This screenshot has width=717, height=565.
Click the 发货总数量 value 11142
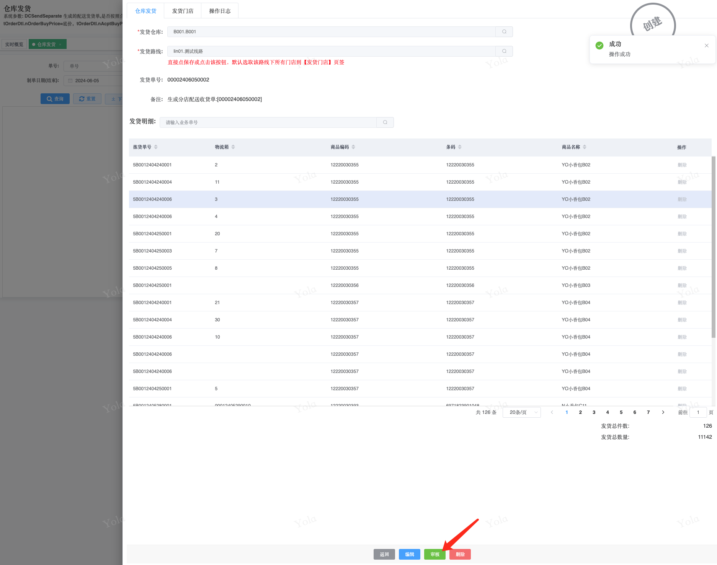pos(705,437)
